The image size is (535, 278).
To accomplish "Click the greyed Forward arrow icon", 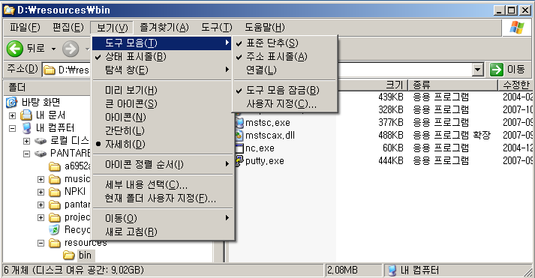I will (x=71, y=49).
